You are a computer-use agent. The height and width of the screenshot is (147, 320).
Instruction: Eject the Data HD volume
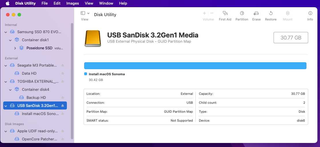tap(63, 73)
